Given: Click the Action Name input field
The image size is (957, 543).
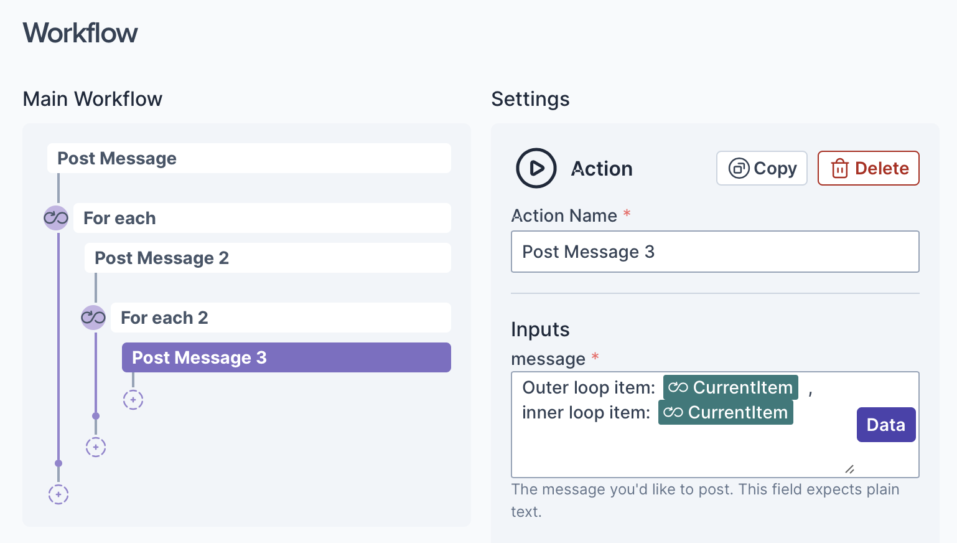Looking at the screenshot, I should click(714, 252).
